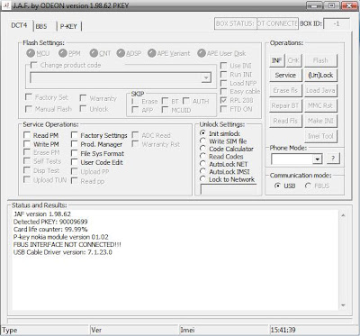Image resolution: width=360 pixels, height=336 pixels.
Task: Click the JAF application icon in title bar
Action: coord(6,5)
